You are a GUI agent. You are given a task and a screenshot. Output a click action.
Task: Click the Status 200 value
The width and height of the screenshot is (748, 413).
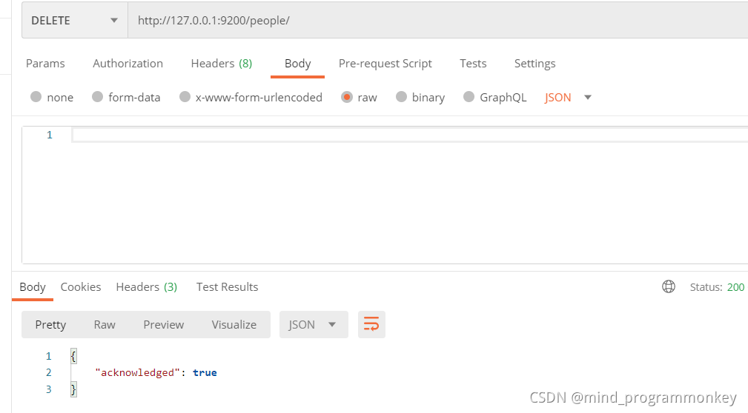pyautogui.click(x=735, y=287)
